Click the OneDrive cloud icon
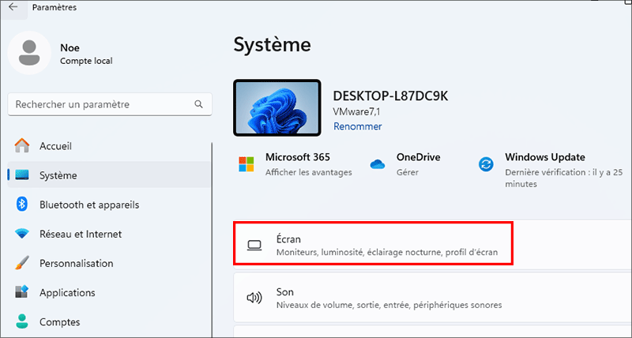Image resolution: width=632 pixels, height=338 pixels. [x=378, y=164]
